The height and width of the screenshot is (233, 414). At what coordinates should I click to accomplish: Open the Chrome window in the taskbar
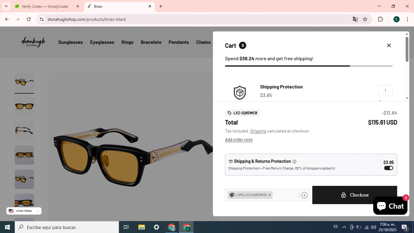(186, 227)
